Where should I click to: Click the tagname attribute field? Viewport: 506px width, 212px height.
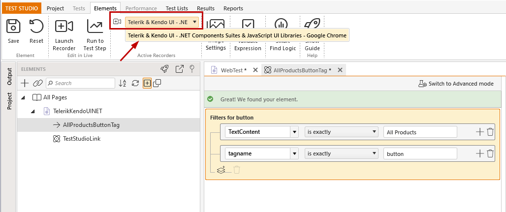click(257, 153)
